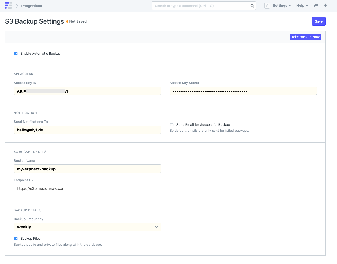The height and width of the screenshot is (264, 337).
Task: Open the chat feedback icon in the navbar
Action: [315, 5]
